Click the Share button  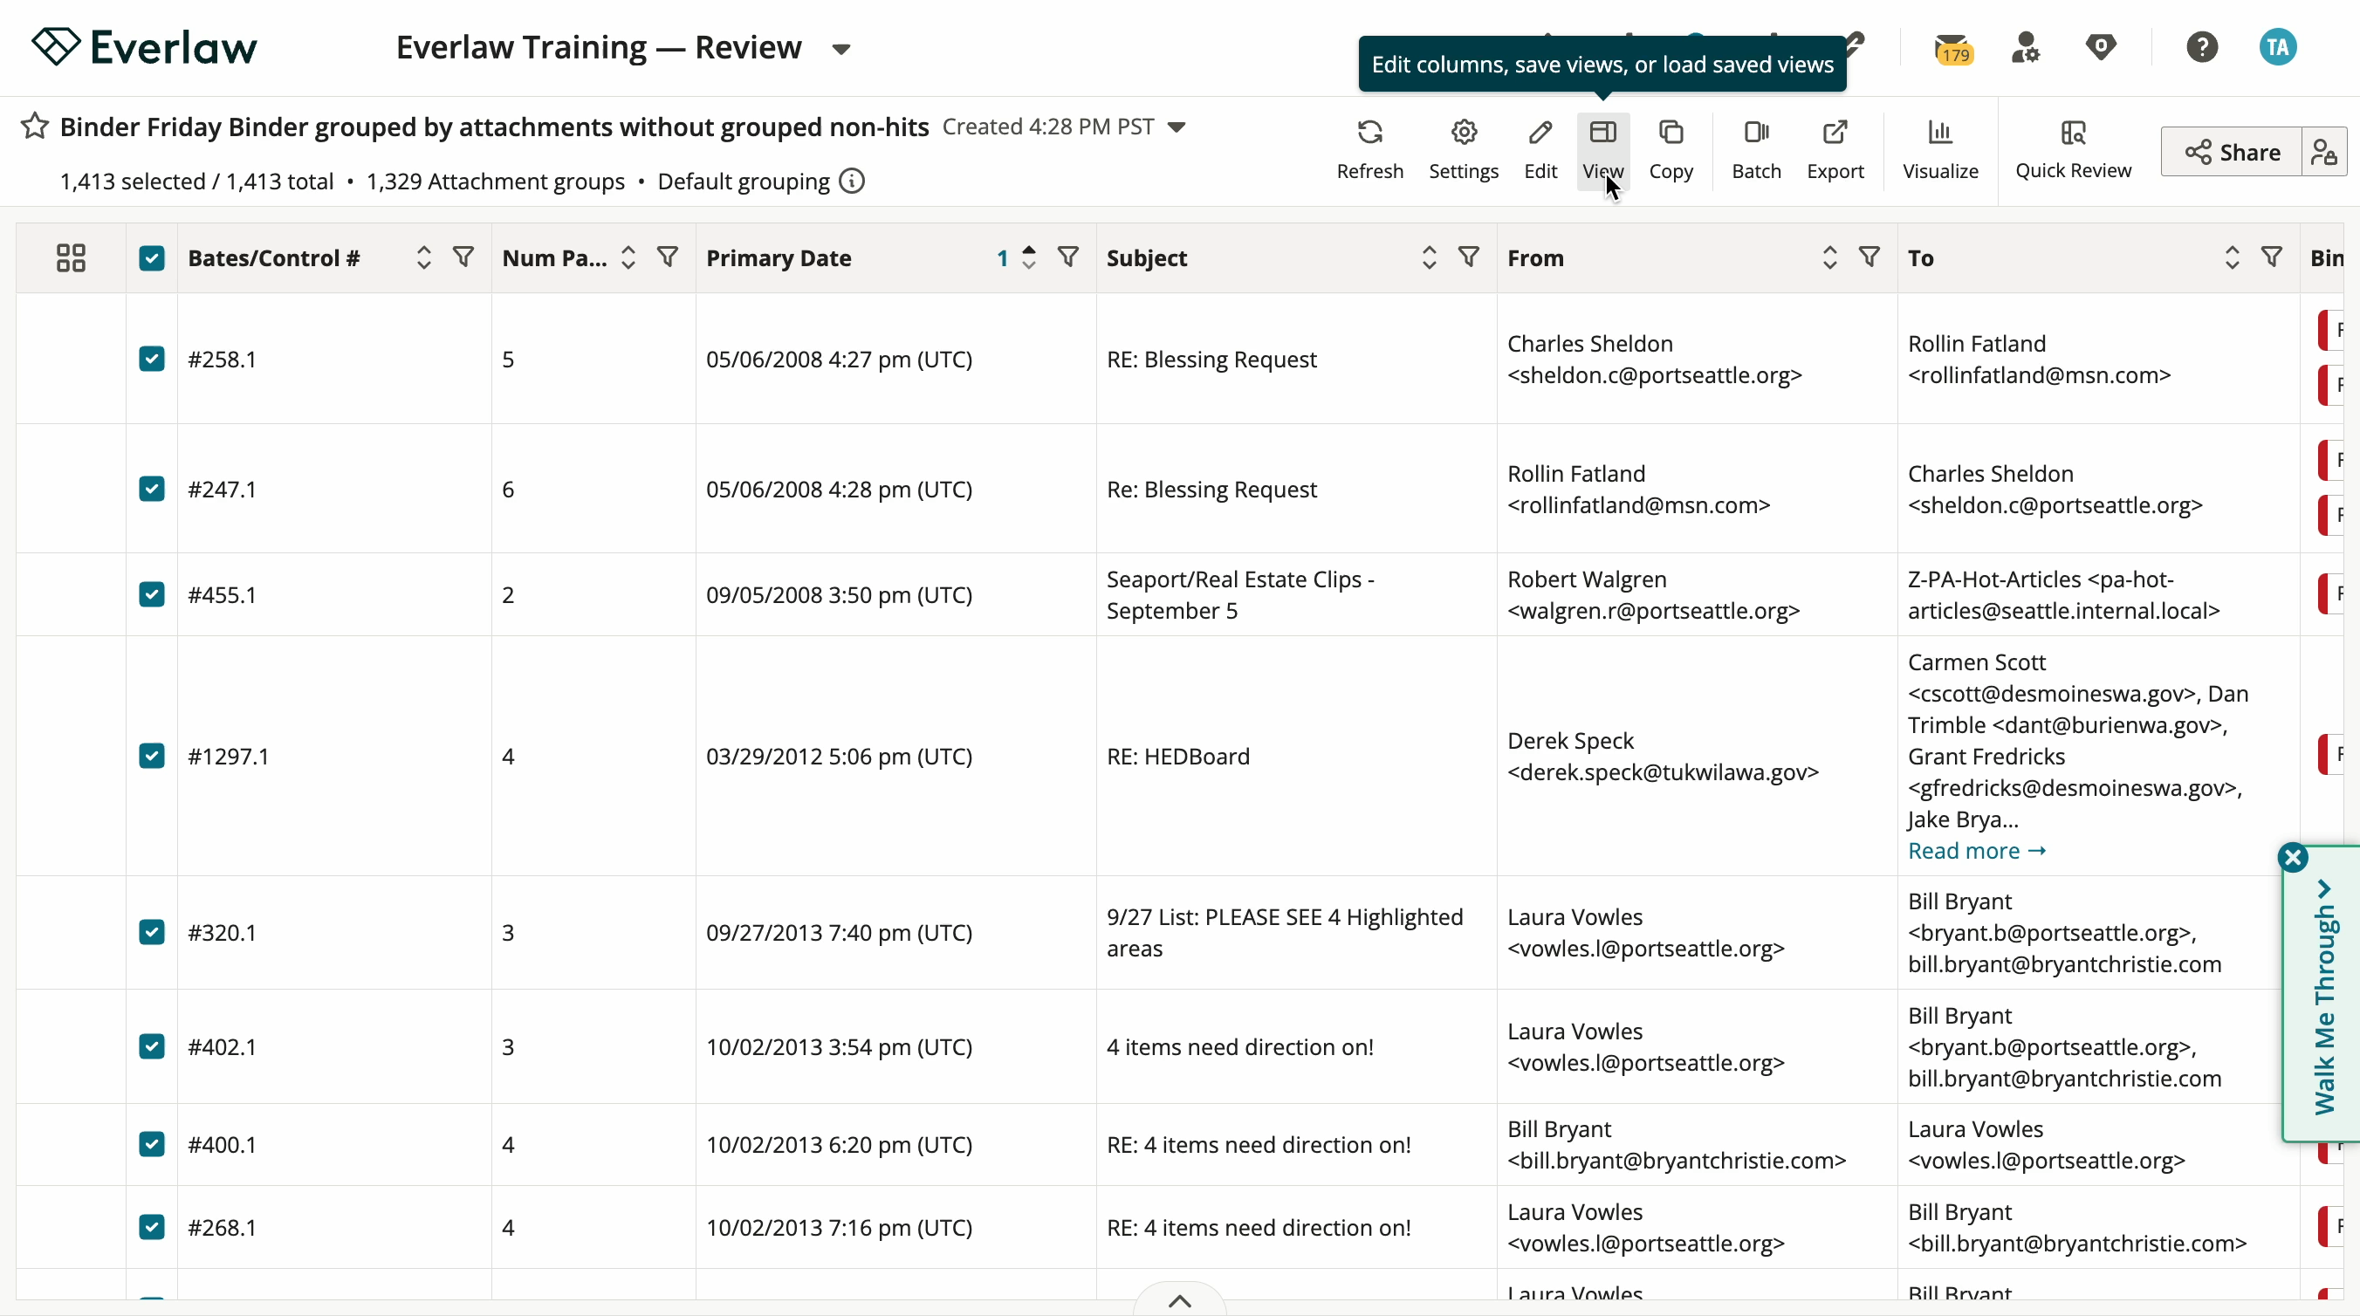coord(2231,152)
